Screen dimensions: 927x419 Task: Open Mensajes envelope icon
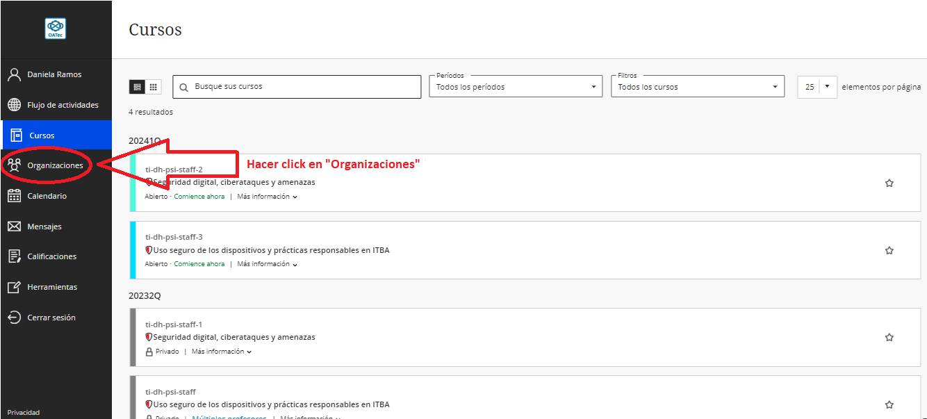tap(14, 227)
